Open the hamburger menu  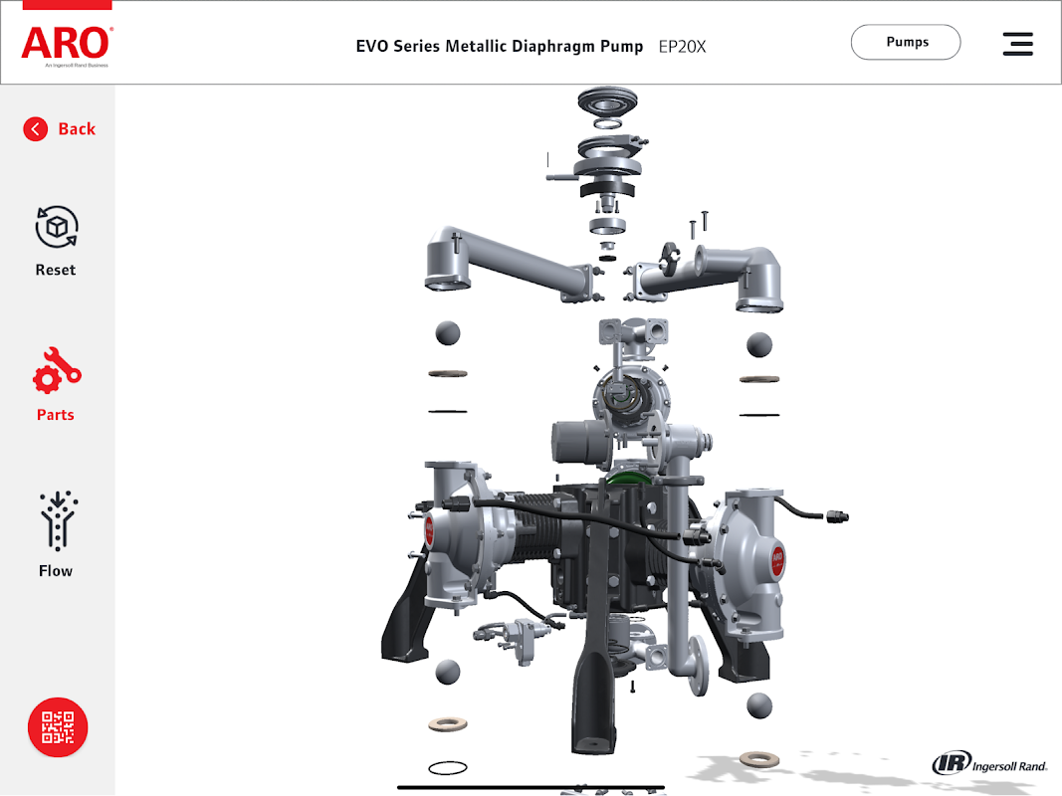[x=1017, y=44]
